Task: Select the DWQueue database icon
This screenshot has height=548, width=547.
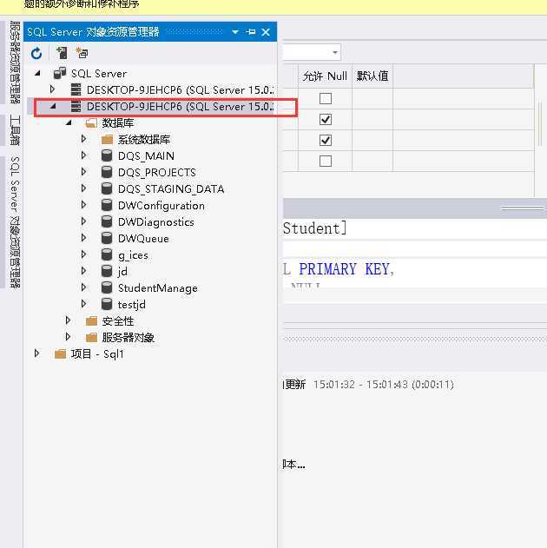Action: pyautogui.click(x=107, y=238)
